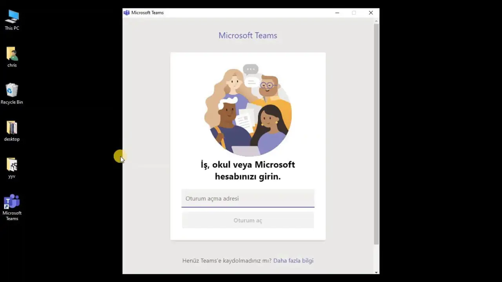The image size is (502, 282).
Task: Open the Daha fazla bilgi link
Action: coord(293,260)
